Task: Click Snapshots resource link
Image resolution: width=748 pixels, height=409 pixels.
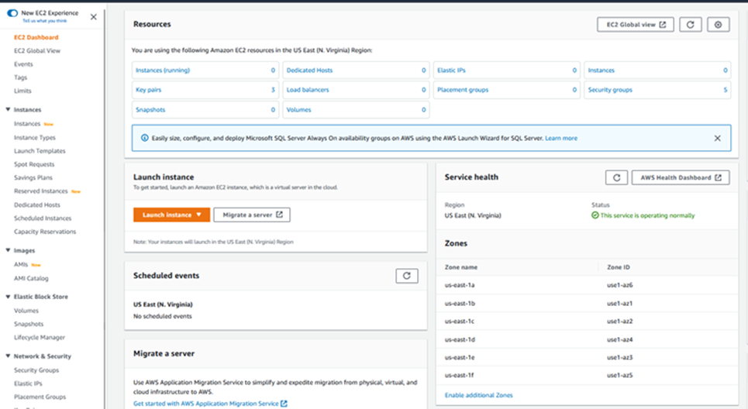Action: click(x=150, y=110)
